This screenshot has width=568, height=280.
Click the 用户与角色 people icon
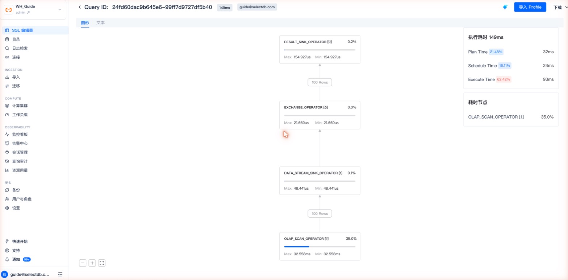7,199
